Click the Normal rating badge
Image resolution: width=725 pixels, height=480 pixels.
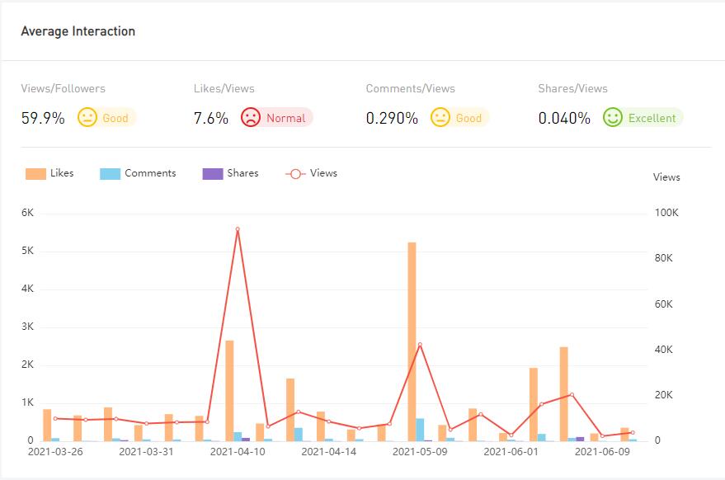tap(285, 118)
